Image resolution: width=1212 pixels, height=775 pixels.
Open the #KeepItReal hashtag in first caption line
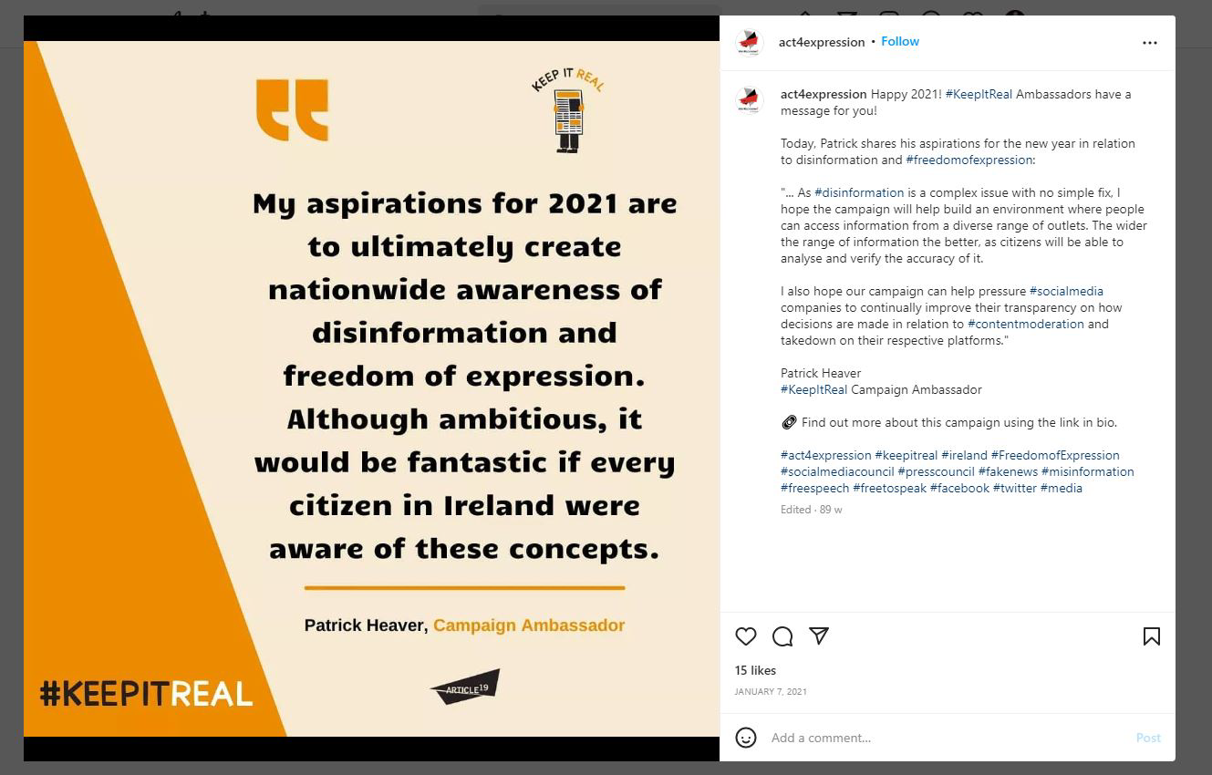(979, 94)
